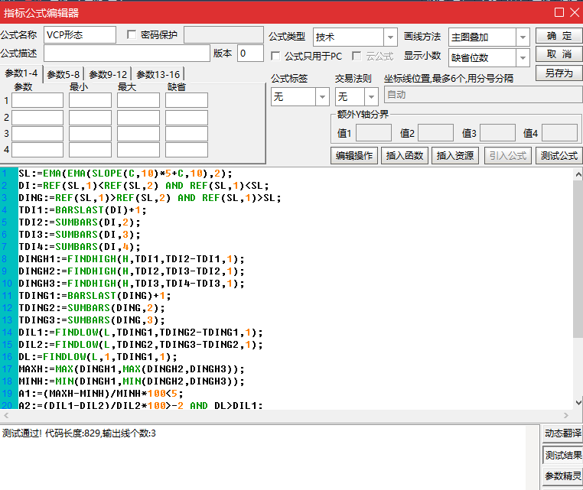The height and width of the screenshot is (490, 583).
Task: Open the 动态翻译 side tab
Action: point(563,433)
